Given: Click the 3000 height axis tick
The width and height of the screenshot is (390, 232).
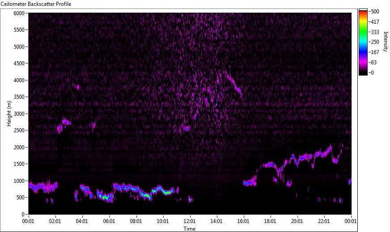Looking at the screenshot, I should pos(19,114).
